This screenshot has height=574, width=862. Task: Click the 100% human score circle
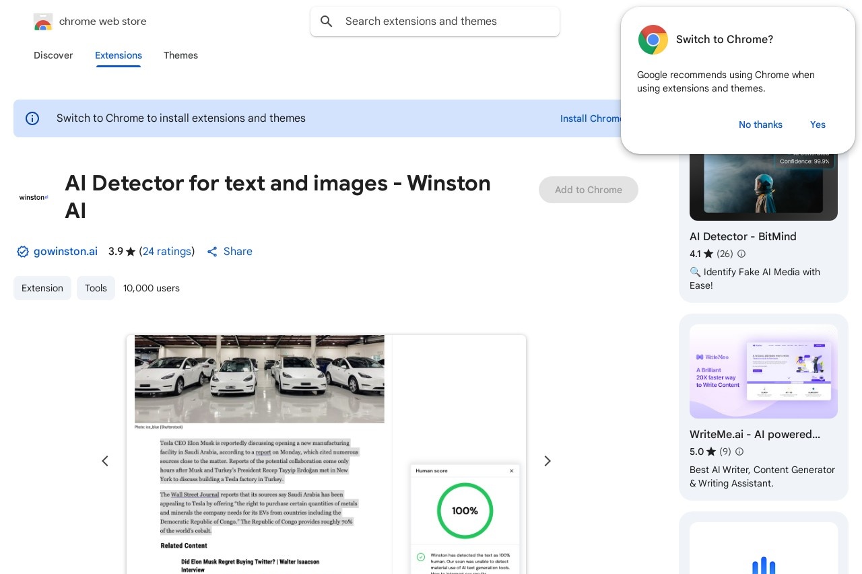click(465, 511)
